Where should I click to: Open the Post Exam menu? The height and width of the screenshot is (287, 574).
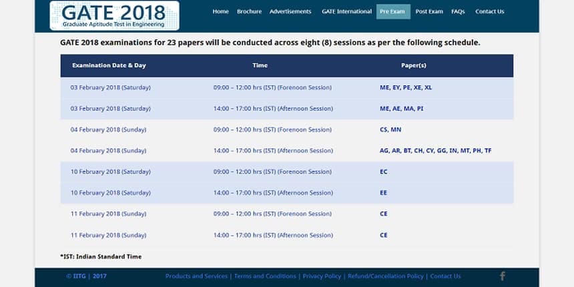coord(429,12)
